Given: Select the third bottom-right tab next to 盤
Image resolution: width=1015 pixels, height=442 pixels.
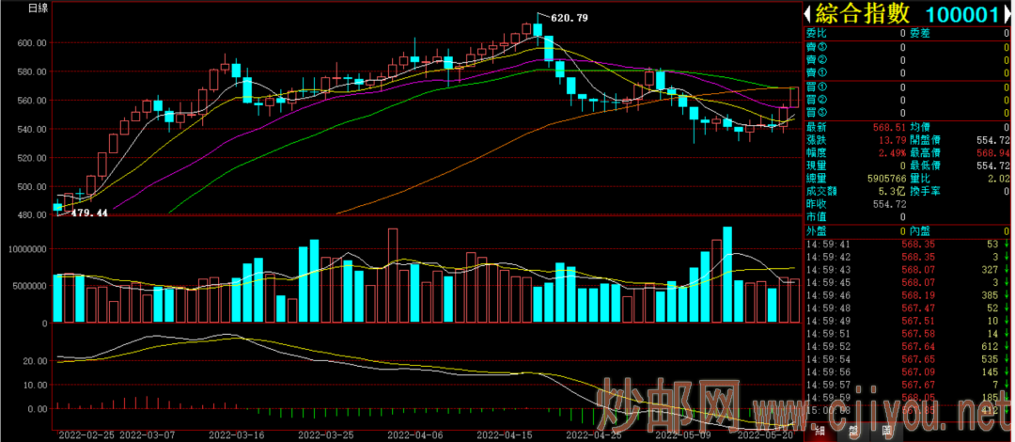Looking at the screenshot, I should click(886, 432).
